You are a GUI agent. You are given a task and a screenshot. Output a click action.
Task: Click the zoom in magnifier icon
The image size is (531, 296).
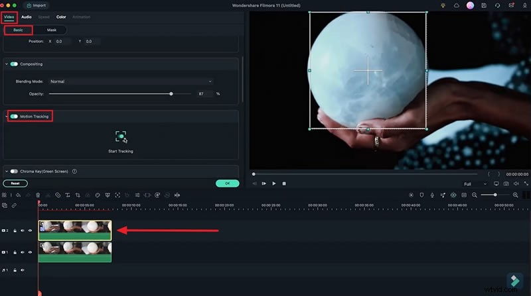(x=516, y=195)
